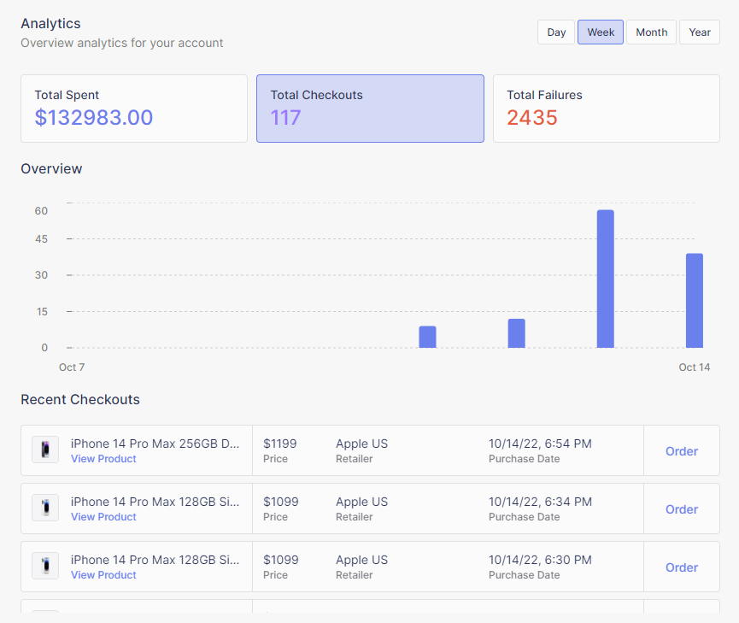Open View Product on the 6:34 PM checkout
Viewport: 739px width, 623px height.
pyautogui.click(x=103, y=516)
